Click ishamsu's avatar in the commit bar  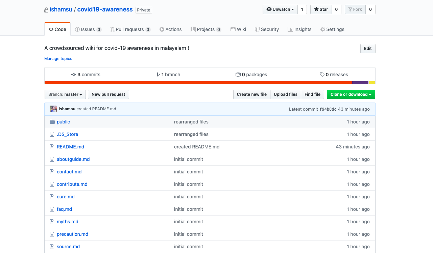coord(53,109)
